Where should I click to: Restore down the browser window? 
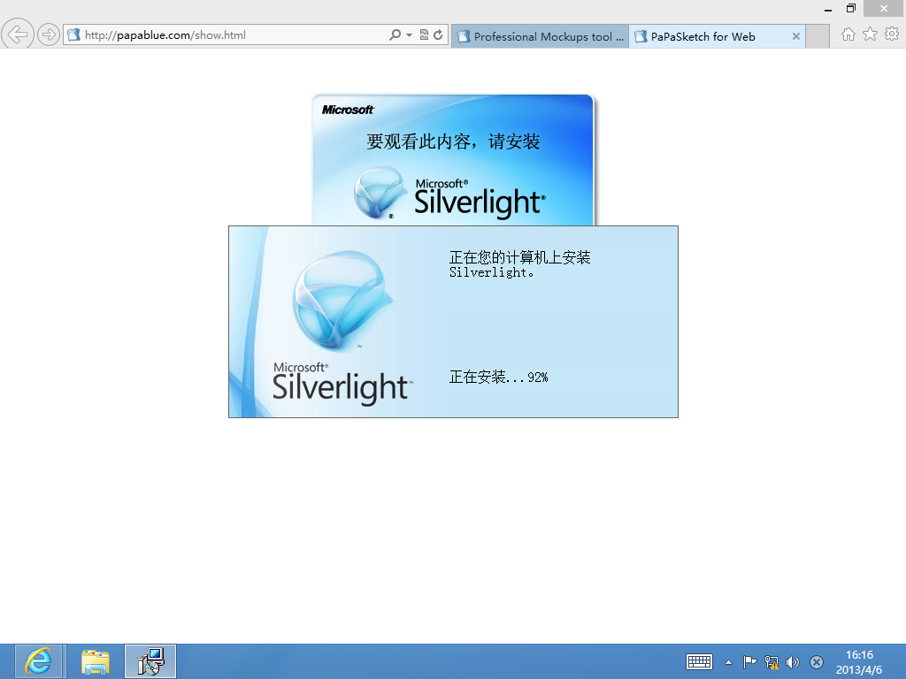(851, 9)
